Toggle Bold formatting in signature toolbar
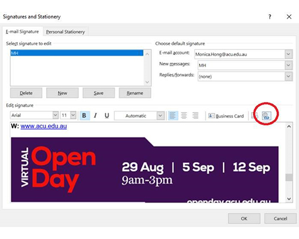Image resolution: width=299 pixels, height=239 pixels. [84, 115]
